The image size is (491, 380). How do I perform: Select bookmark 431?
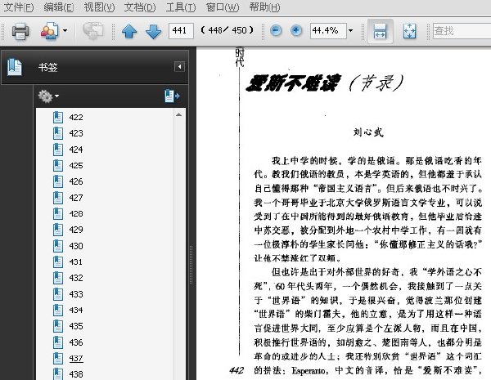point(76,262)
